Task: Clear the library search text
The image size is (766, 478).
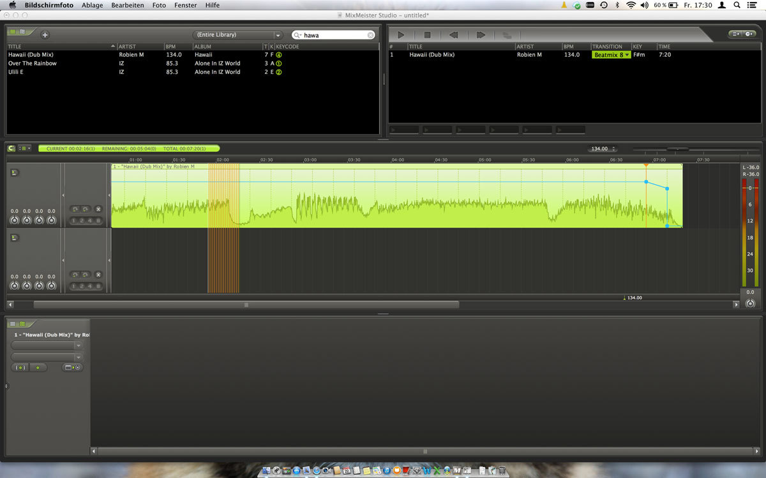Action: click(370, 35)
